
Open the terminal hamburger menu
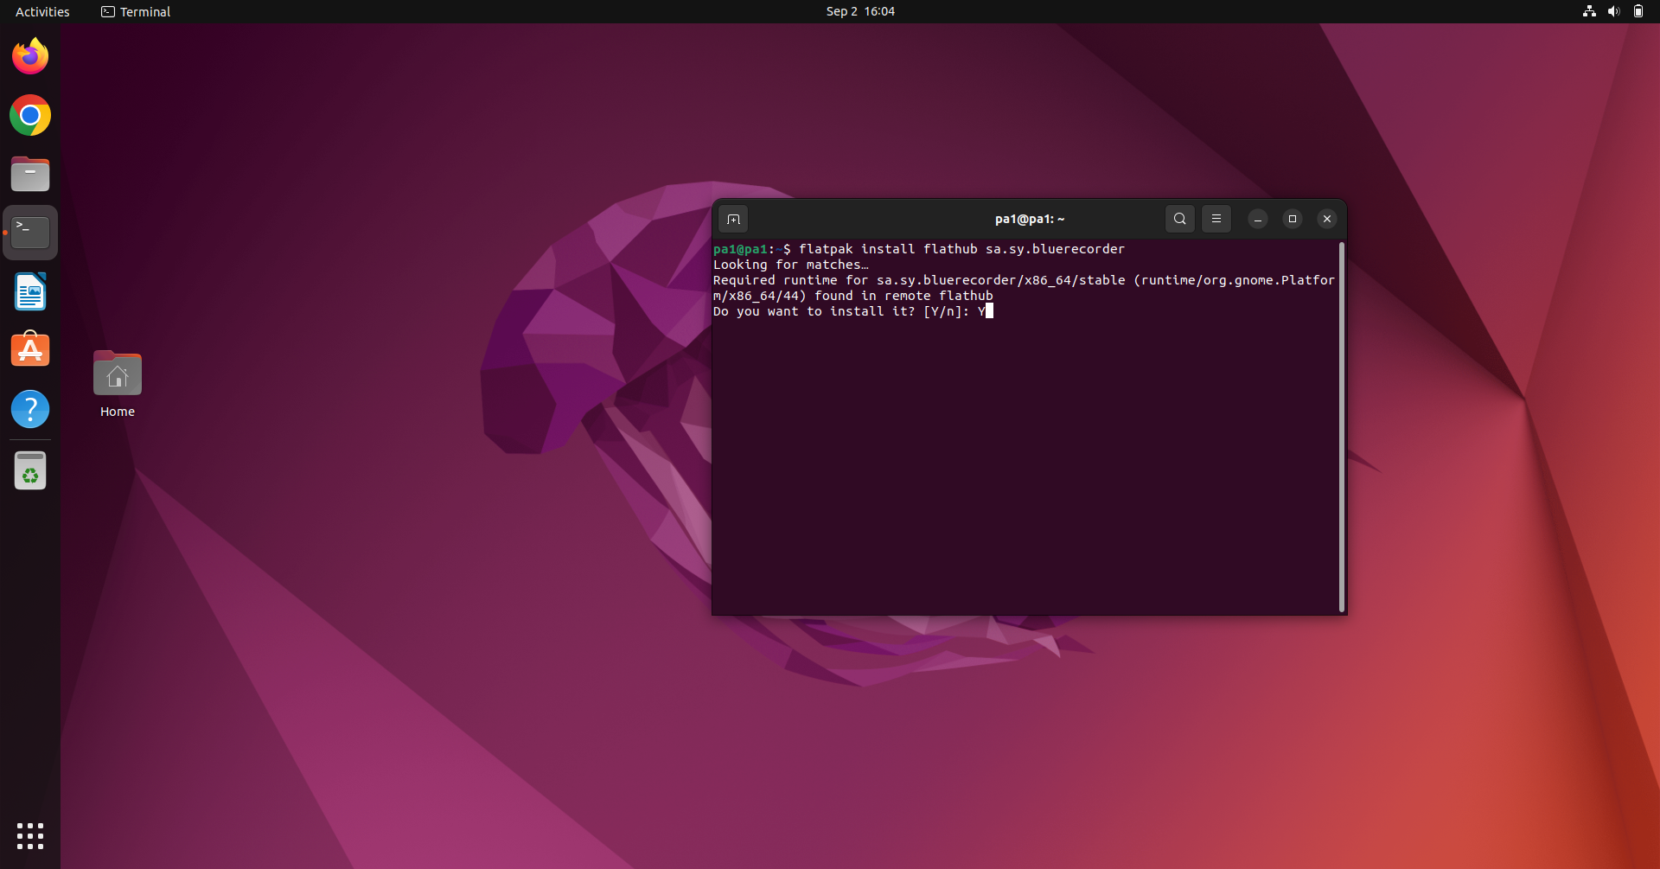(x=1216, y=219)
